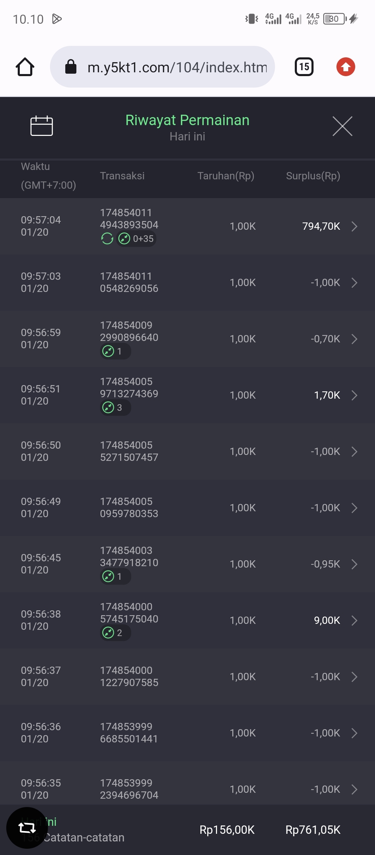
Task: Open the browser tabs counter showing 15
Action: click(x=304, y=67)
